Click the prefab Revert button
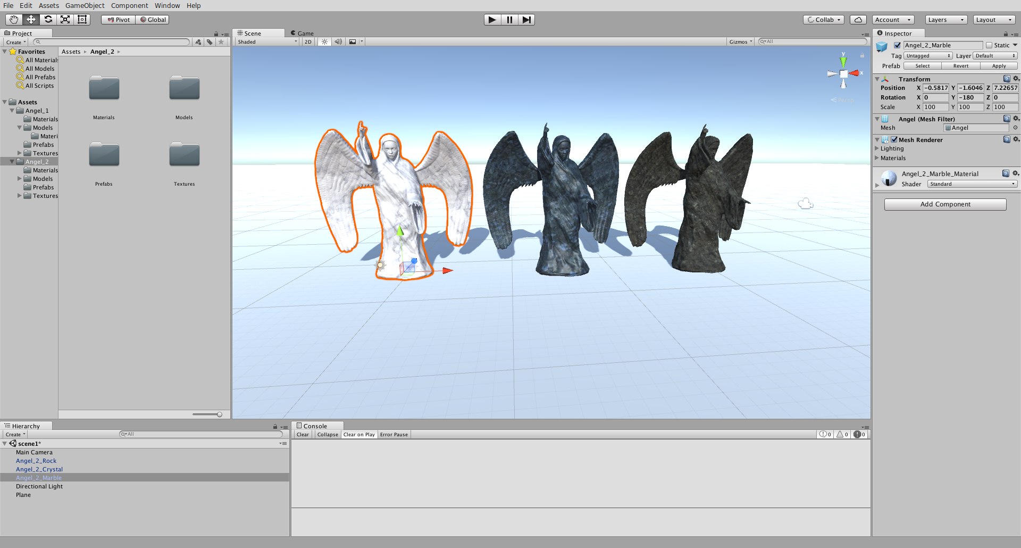This screenshot has height=548, width=1021. pyautogui.click(x=960, y=66)
